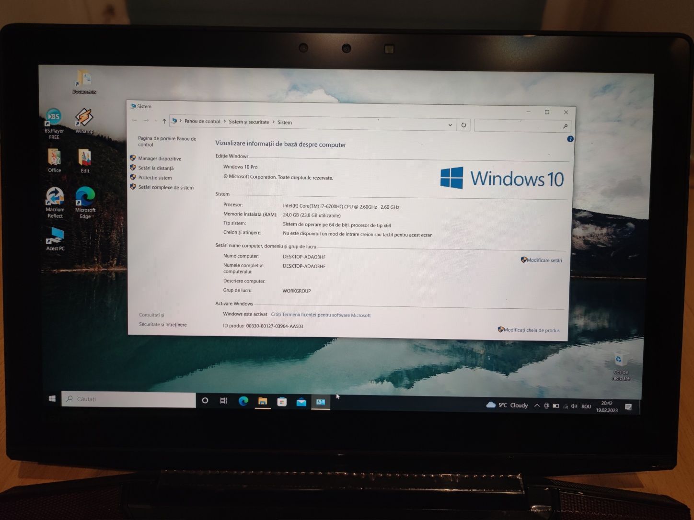Open the Documents desktop shortcut
The height and width of the screenshot is (520, 694).
[x=84, y=82]
